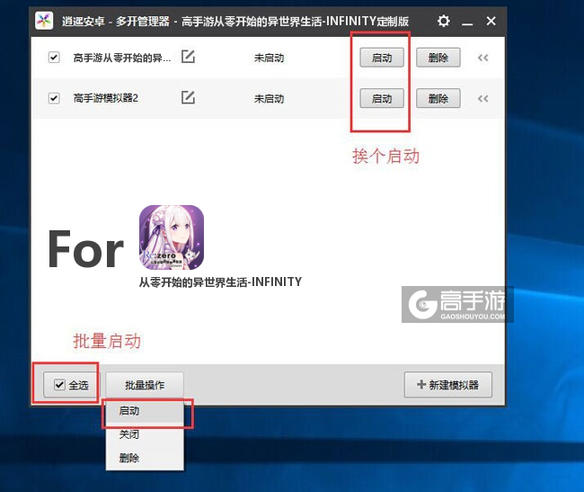584x492 pixels.
Task: Choose 删除 from the batch menu
Action: pyautogui.click(x=145, y=458)
